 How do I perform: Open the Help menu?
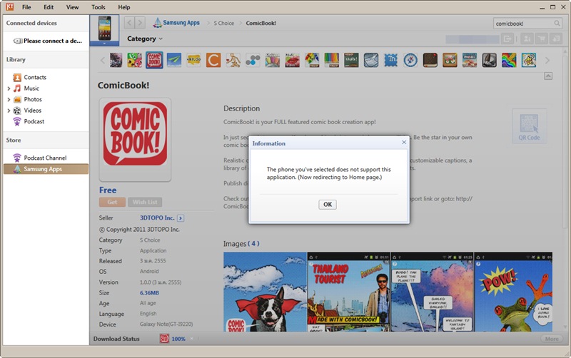[x=123, y=7]
